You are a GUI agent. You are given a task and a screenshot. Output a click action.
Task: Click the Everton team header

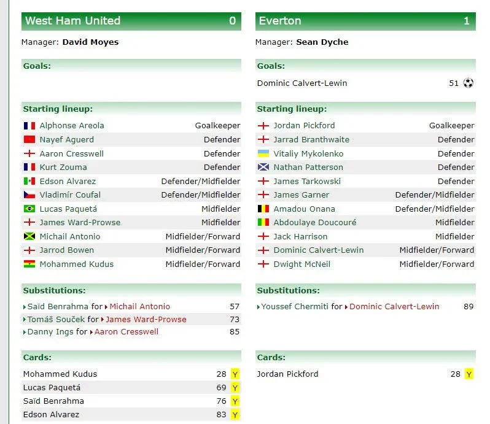click(280, 21)
